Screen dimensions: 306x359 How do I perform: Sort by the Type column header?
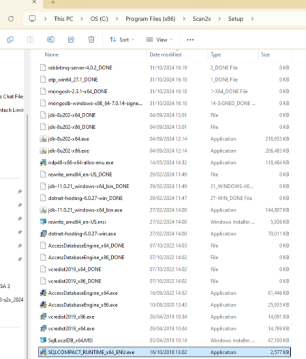[x=215, y=54]
